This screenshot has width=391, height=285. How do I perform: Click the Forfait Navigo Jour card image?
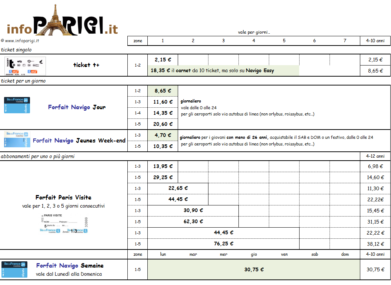pos(17,105)
